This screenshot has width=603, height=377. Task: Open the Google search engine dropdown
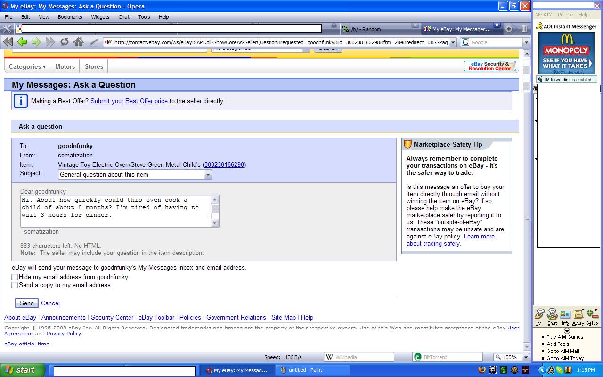click(526, 42)
